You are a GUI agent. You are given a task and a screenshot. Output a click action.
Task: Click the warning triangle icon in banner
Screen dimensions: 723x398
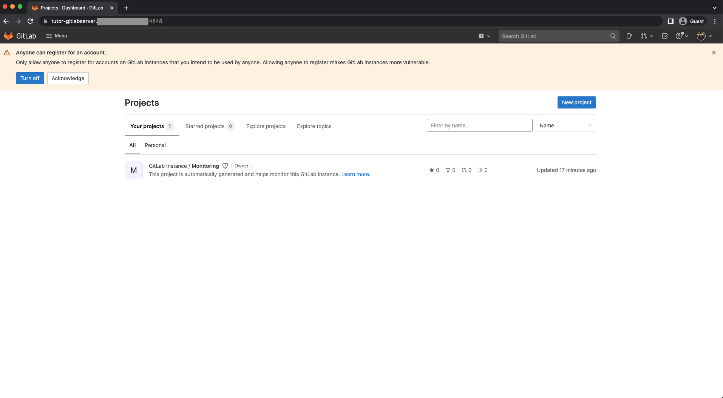pyautogui.click(x=7, y=53)
